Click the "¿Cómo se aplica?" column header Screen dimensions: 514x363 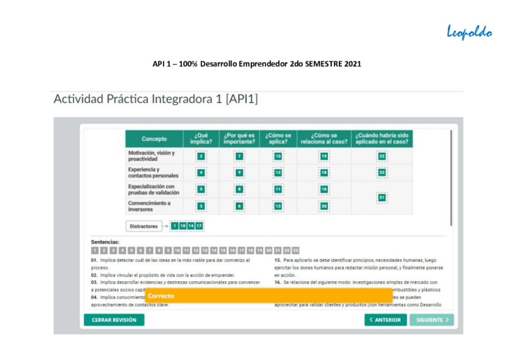pos(277,138)
